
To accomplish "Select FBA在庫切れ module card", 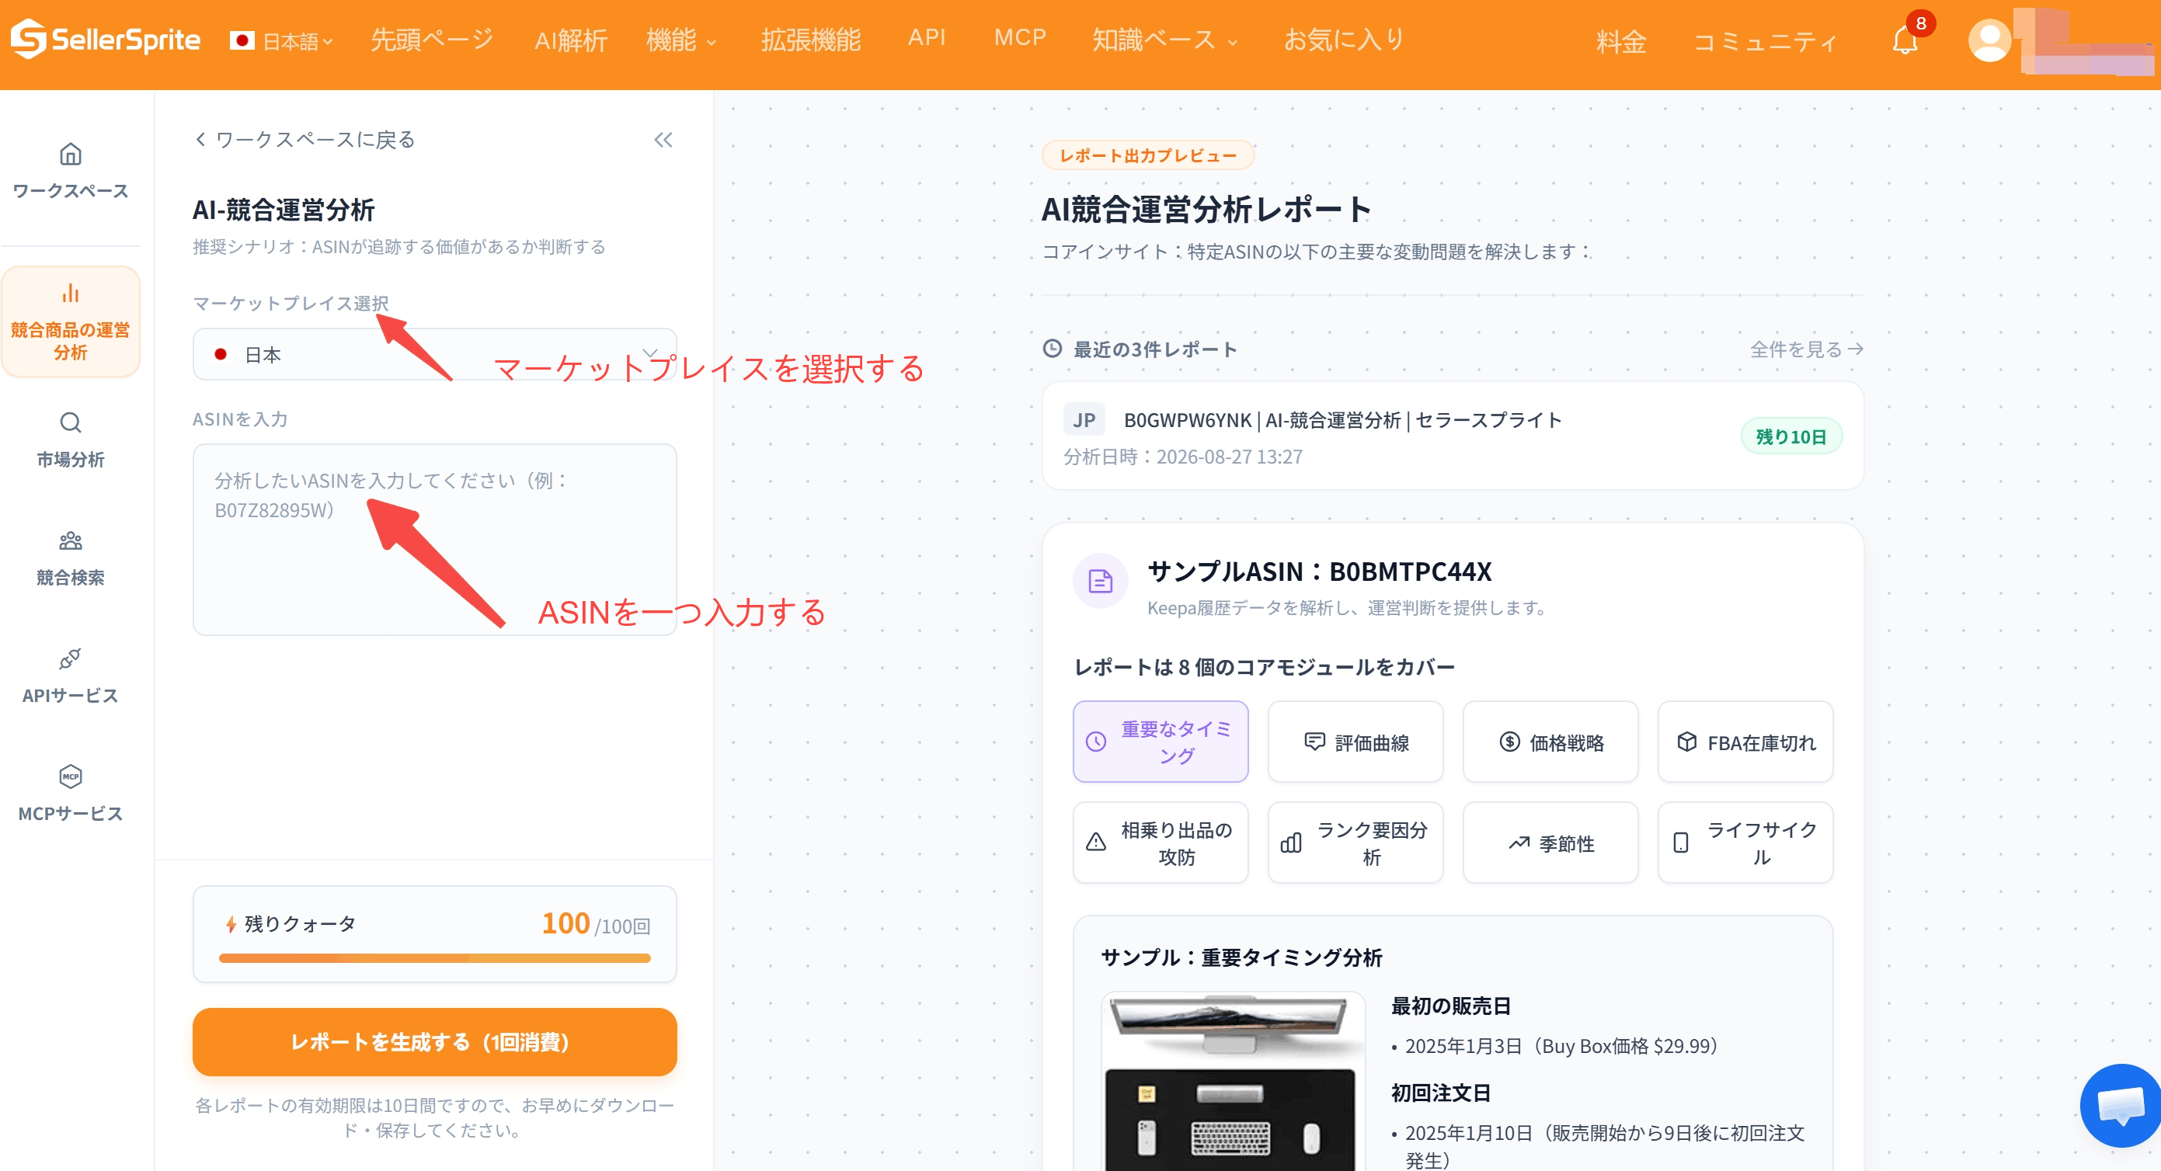I will click(x=1745, y=742).
